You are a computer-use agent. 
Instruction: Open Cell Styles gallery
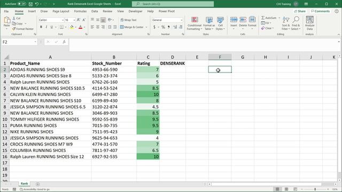[220, 23]
